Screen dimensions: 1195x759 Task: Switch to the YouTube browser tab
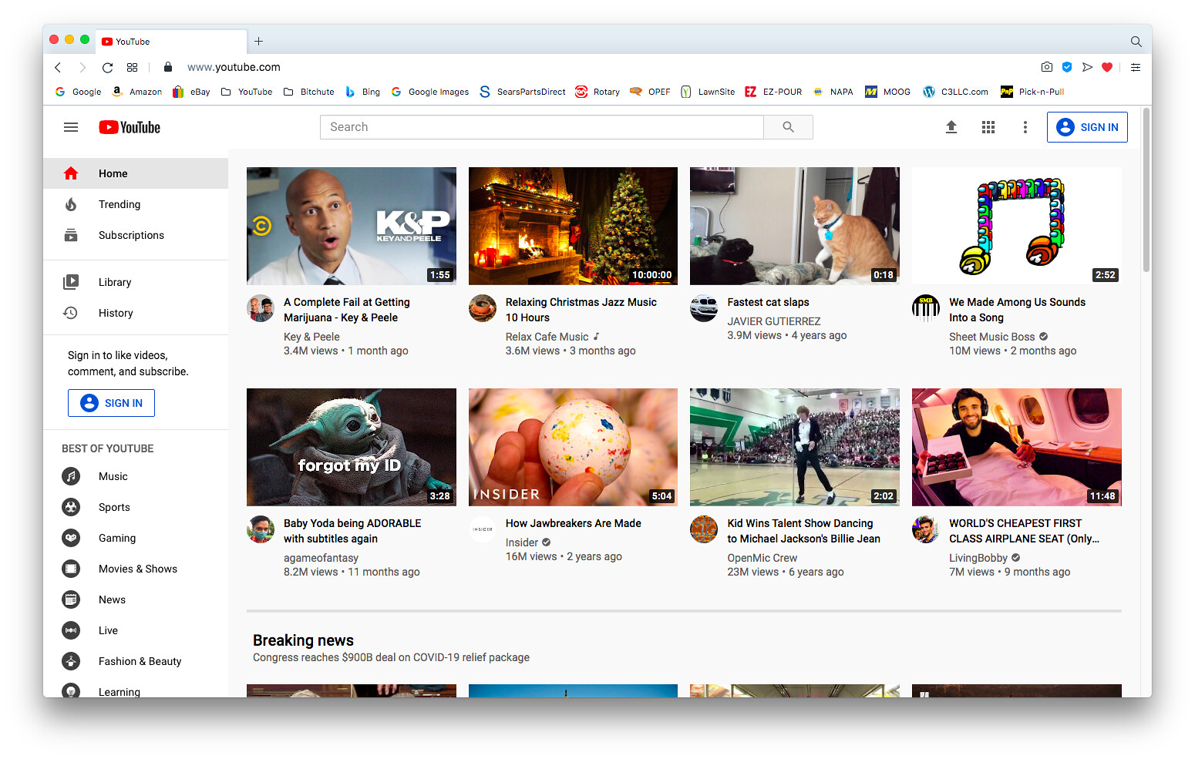click(171, 42)
